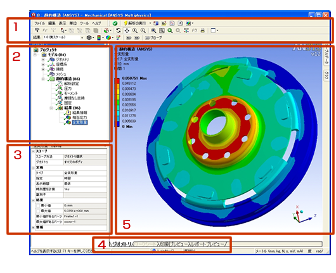Image resolution: width=336 pixels, height=273 pixels.
Task: Collapse the スコープ section in details
Action: pos(33,151)
